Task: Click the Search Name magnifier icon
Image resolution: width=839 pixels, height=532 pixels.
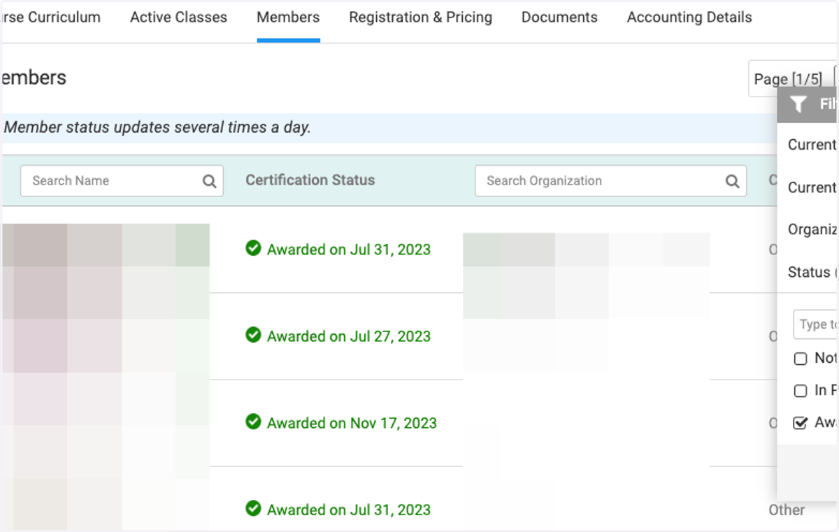Action: [209, 181]
